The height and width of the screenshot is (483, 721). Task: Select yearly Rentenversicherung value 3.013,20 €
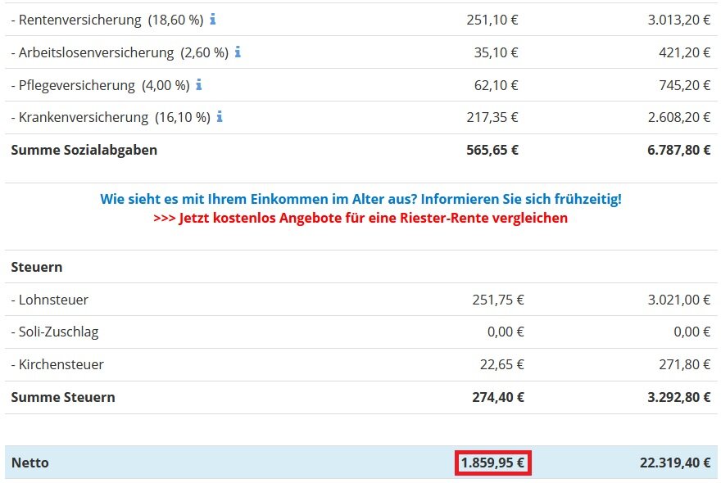click(x=678, y=20)
